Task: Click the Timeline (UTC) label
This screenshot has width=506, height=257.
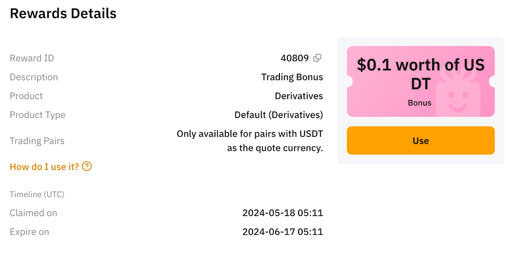Action: click(37, 194)
